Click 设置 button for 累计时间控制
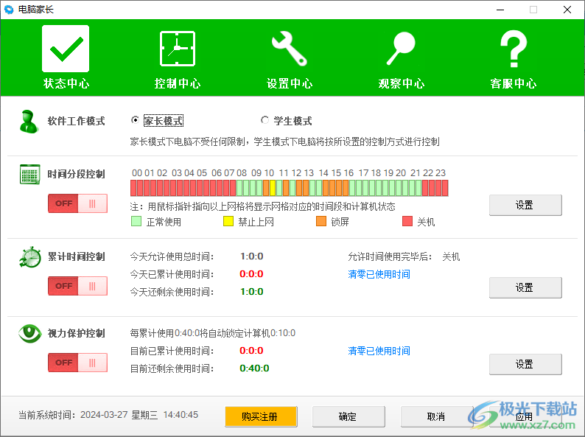The height and width of the screenshot is (437, 585). click(x=525, y=287)
